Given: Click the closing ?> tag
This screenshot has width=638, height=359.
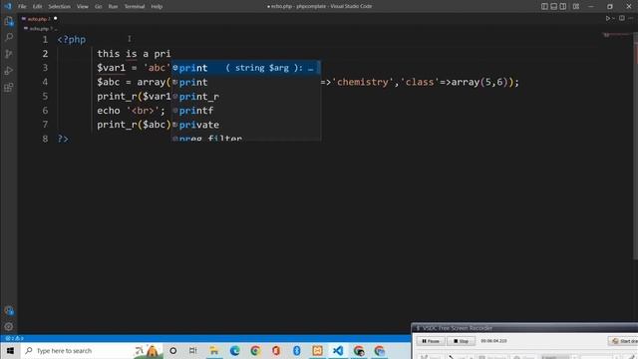Looking at the screenshot, I should (x=63, y=139).
